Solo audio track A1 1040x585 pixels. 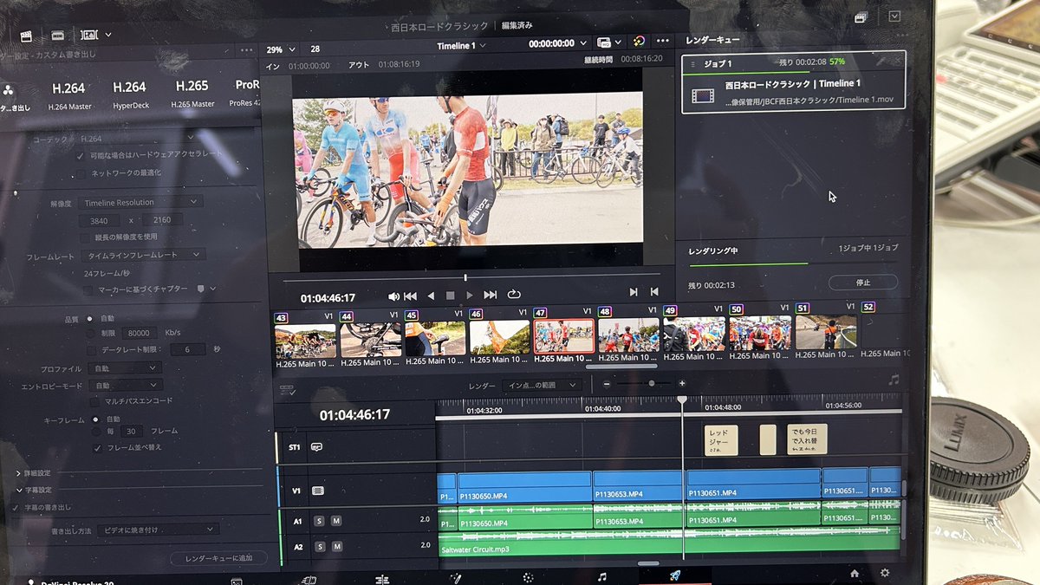click(319, 521)
